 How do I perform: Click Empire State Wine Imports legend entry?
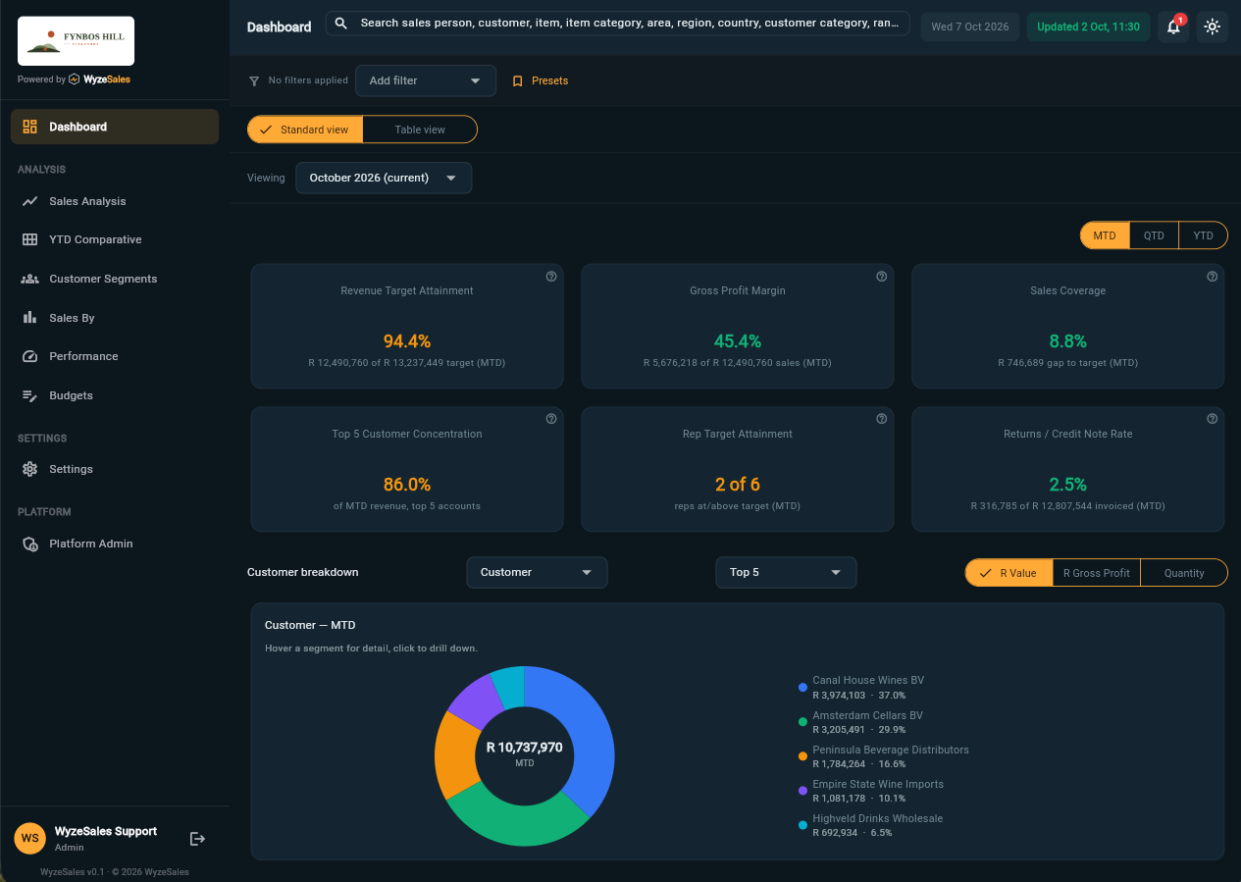[871, 791]
